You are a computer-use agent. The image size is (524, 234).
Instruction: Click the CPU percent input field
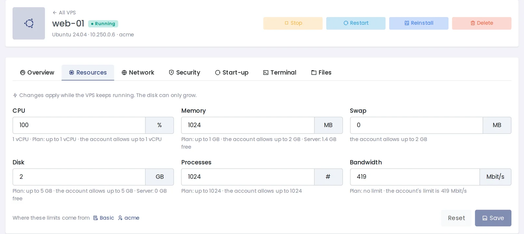coord(79,125)
